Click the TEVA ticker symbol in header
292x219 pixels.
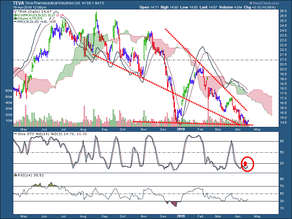[x=19, y=3]
